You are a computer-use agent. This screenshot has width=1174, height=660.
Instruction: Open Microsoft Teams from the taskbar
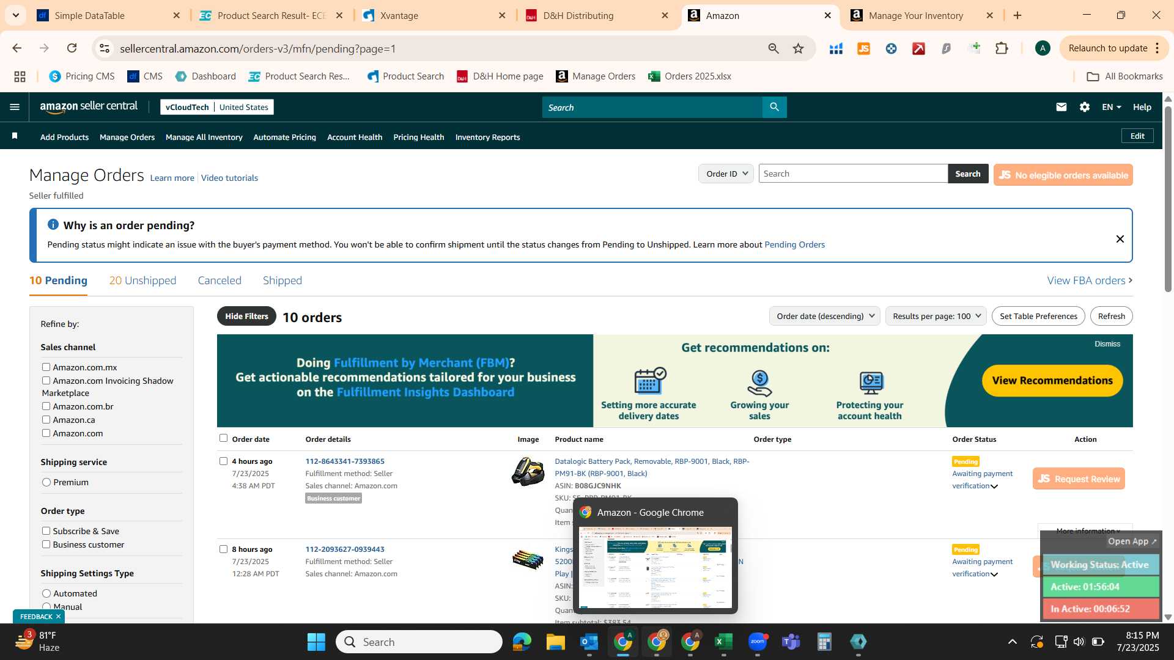791,642
